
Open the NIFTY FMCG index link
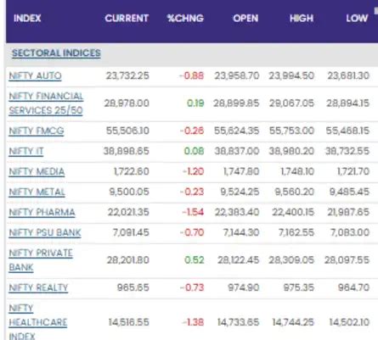37,131
